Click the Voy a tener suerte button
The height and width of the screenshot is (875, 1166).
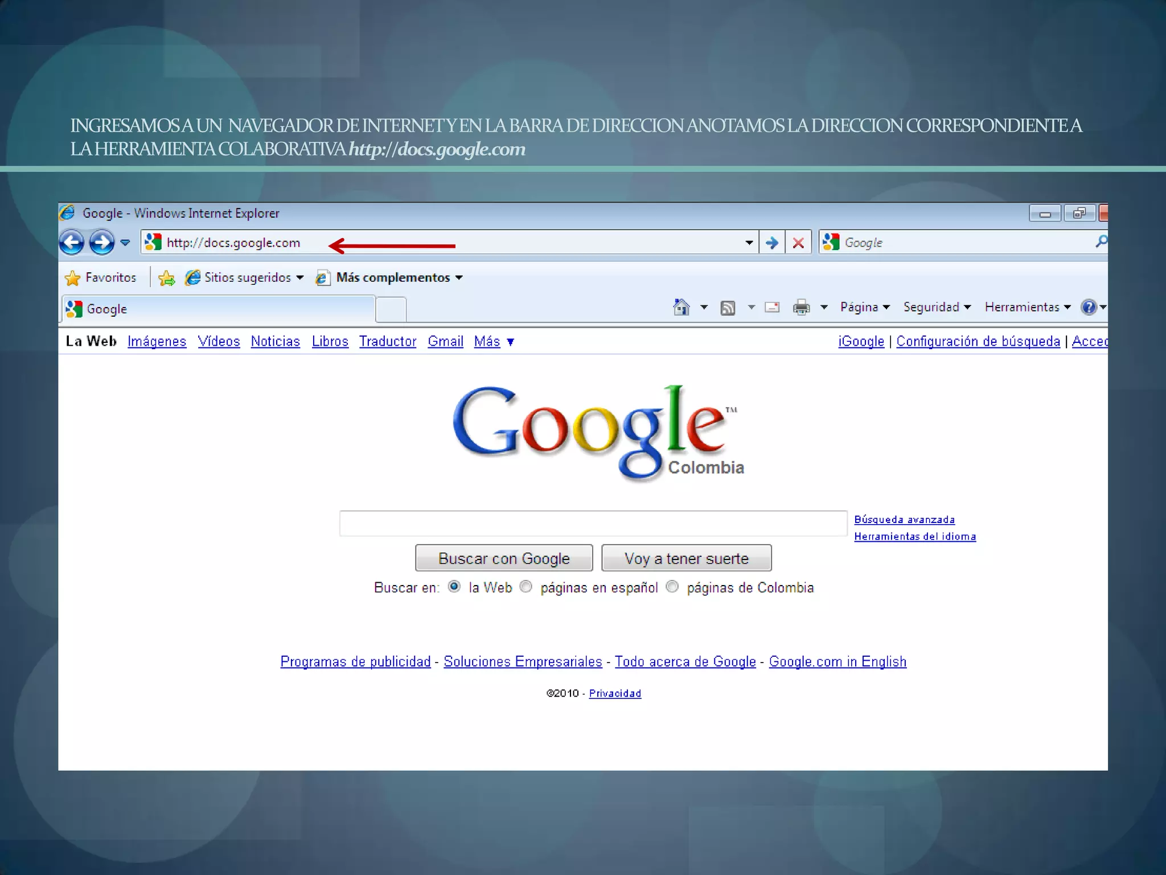(x=687, y=558)
